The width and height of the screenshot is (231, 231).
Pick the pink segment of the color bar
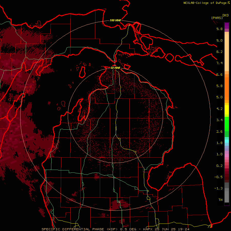(x=227, y=156)
